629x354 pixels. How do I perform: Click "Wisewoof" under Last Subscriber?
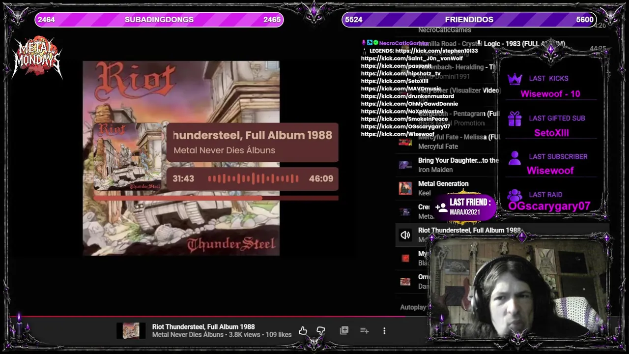coord(550,171)
